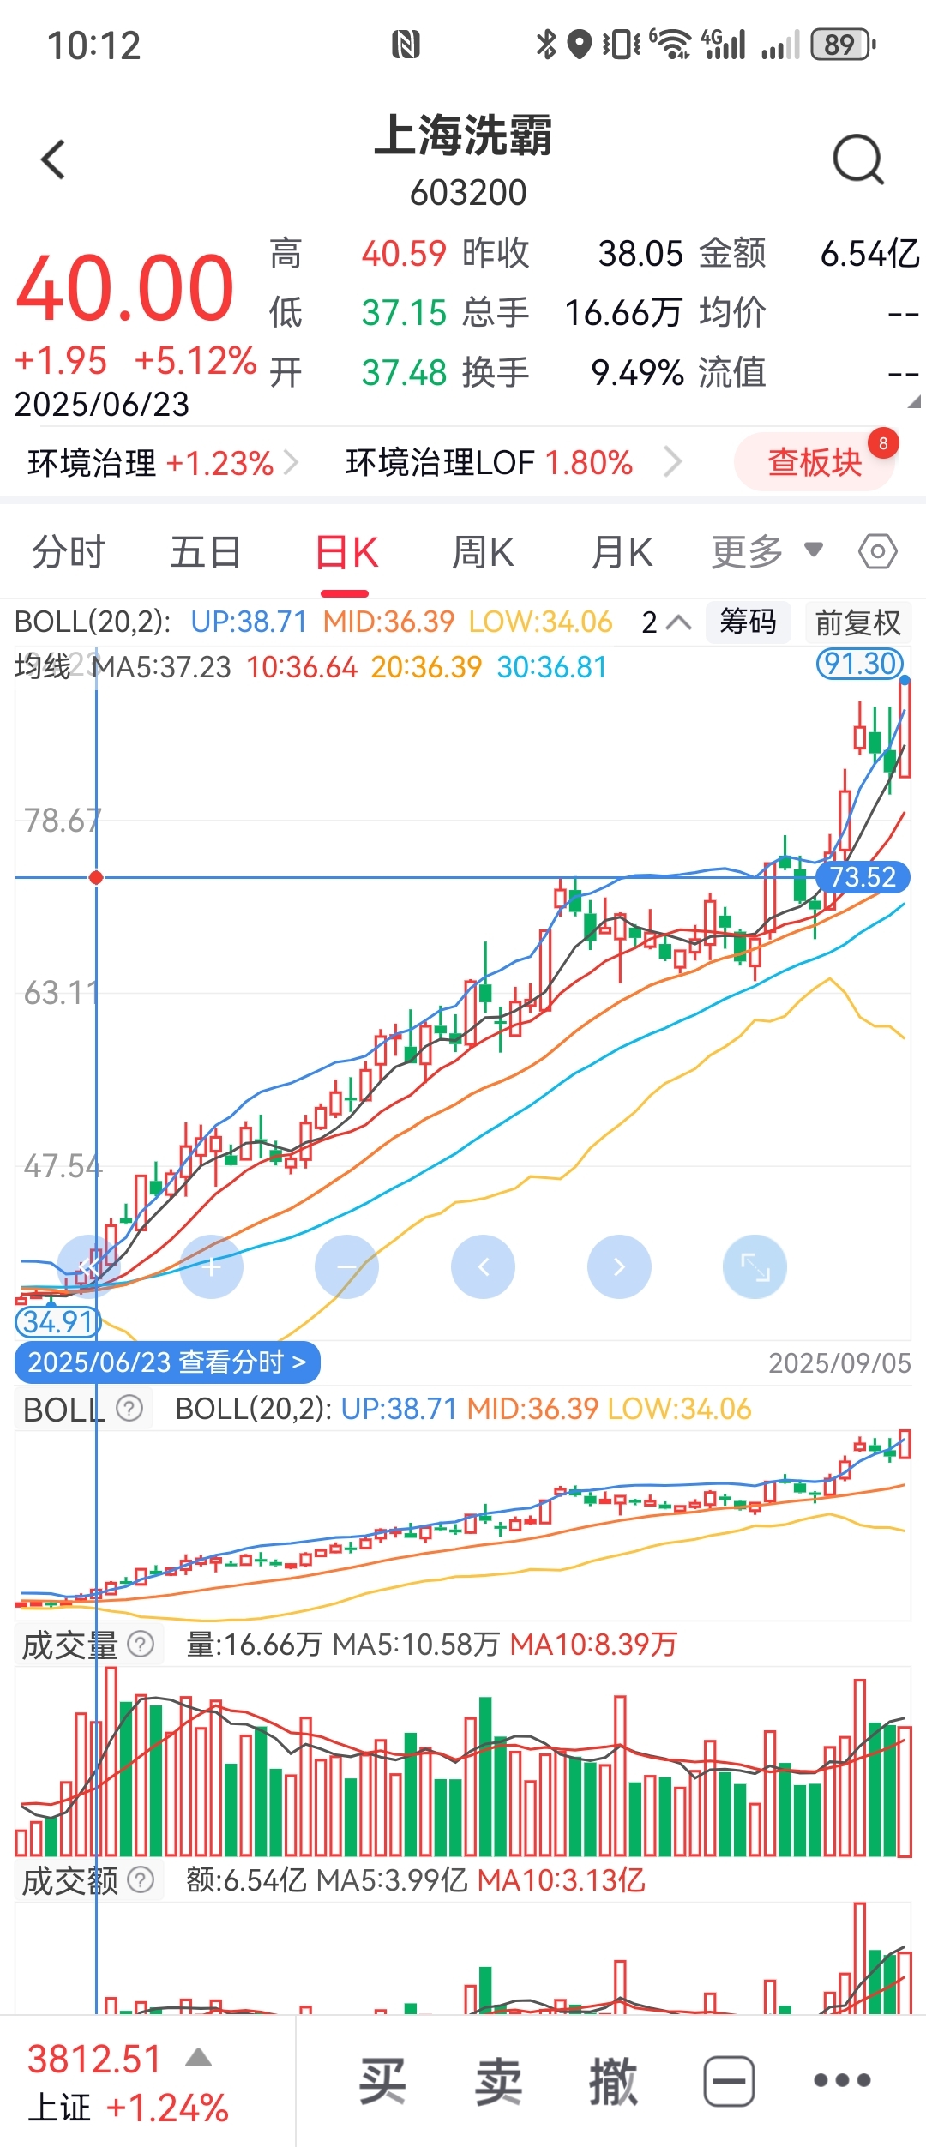Tap the +5.12% change percentage
This screenshot has height=2147, width=926.
(195, 361)
